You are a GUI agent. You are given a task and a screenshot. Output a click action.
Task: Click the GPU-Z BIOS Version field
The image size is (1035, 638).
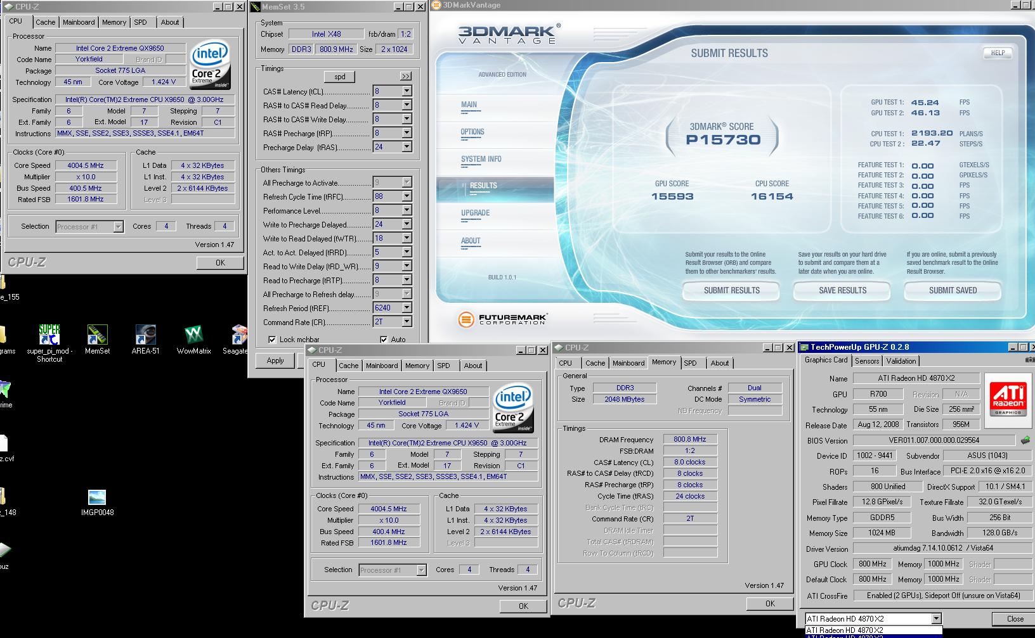pos(934,440)
